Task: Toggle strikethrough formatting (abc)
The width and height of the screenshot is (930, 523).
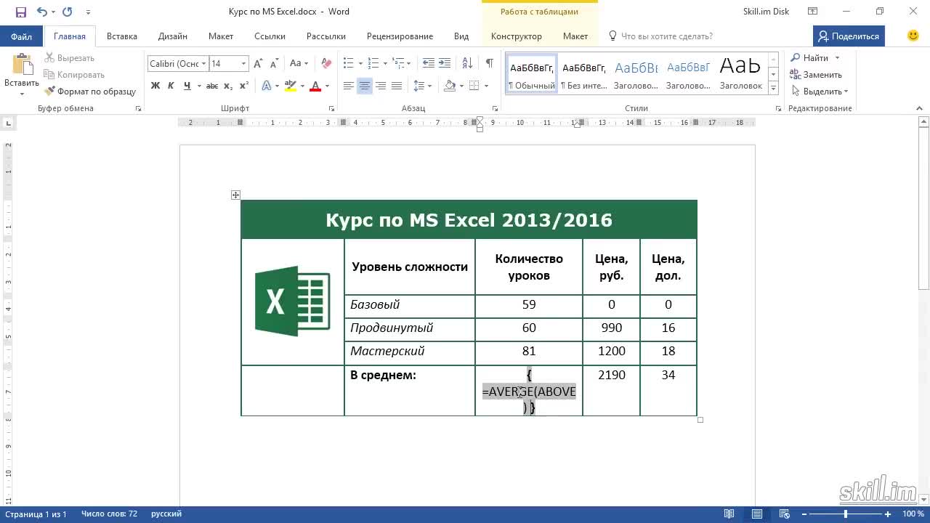Action: 212,86
